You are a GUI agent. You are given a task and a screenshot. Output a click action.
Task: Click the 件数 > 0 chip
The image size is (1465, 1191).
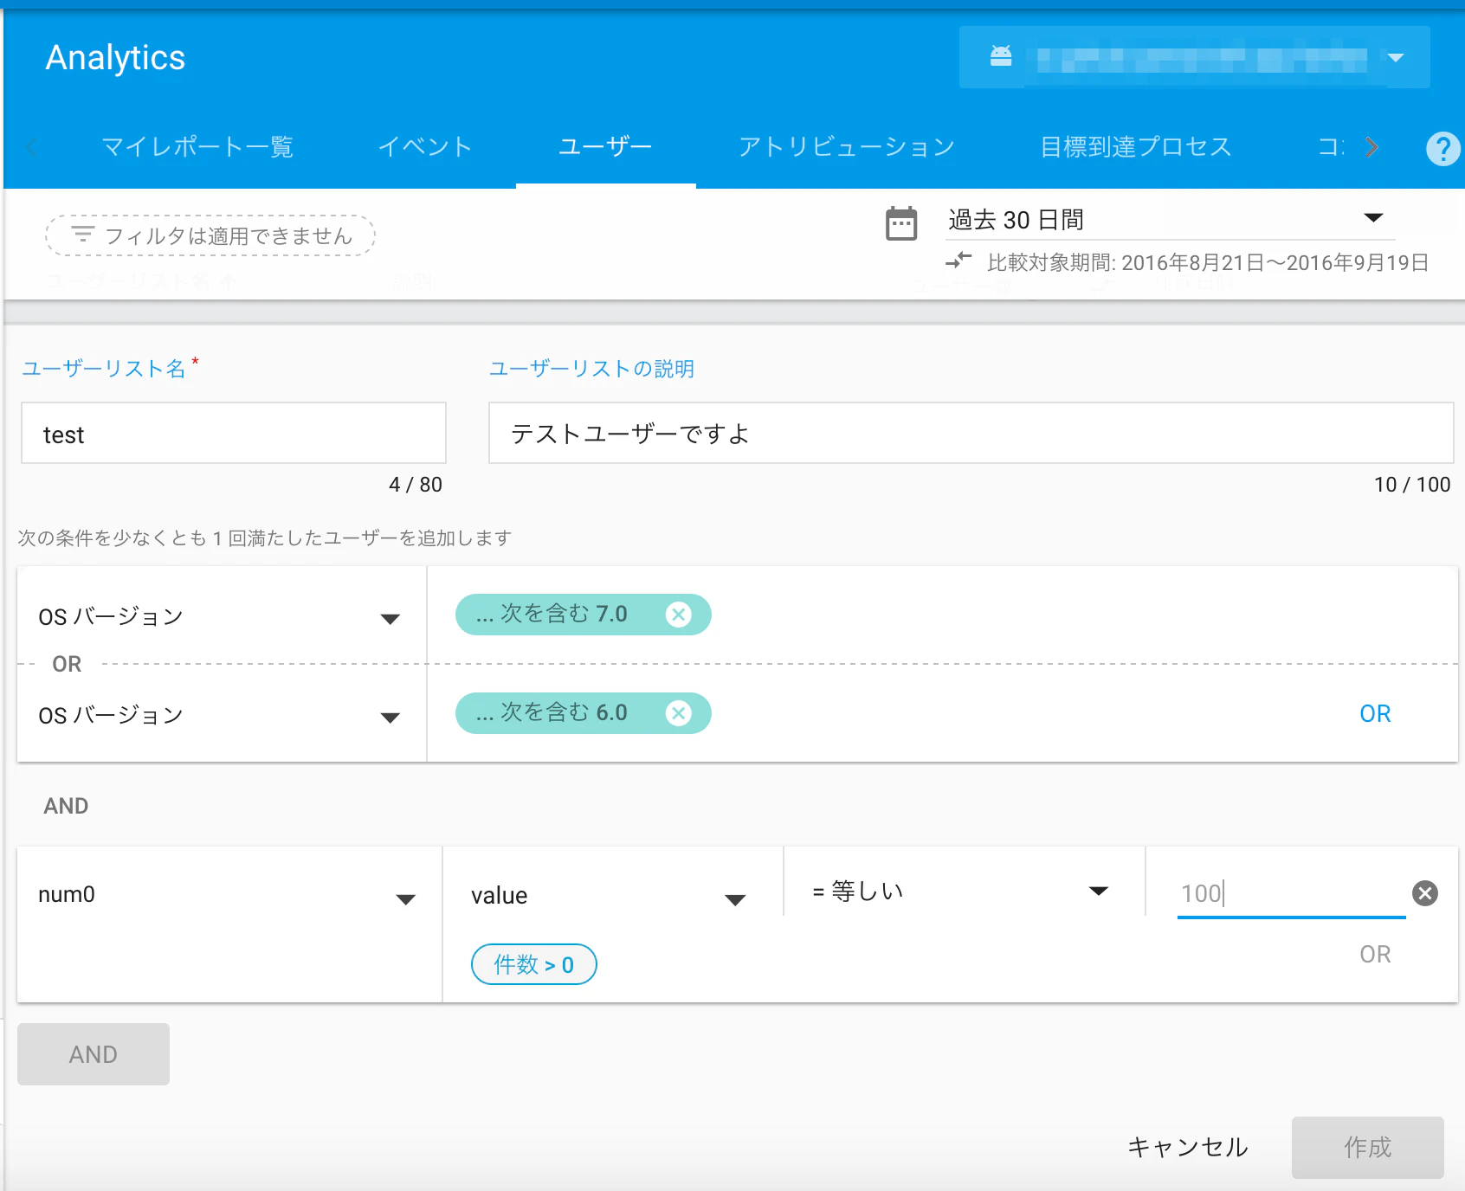coord(534,964)
